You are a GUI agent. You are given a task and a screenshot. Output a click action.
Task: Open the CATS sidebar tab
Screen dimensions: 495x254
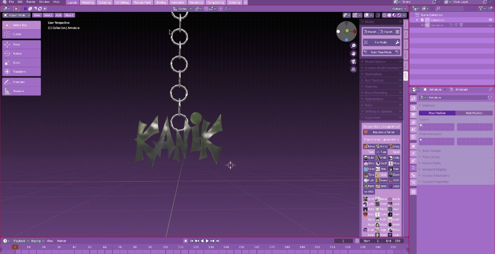(x=406, y=76)
